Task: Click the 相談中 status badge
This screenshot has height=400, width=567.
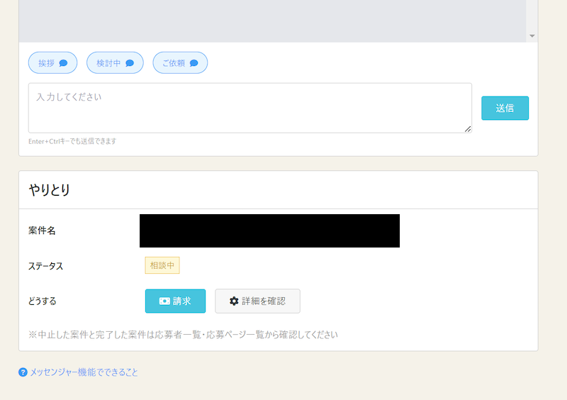Action: click(x=162, y=265)
